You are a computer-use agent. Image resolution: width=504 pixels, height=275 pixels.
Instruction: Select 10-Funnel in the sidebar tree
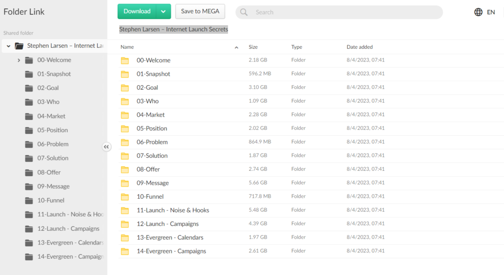click(x=51, y=200)
